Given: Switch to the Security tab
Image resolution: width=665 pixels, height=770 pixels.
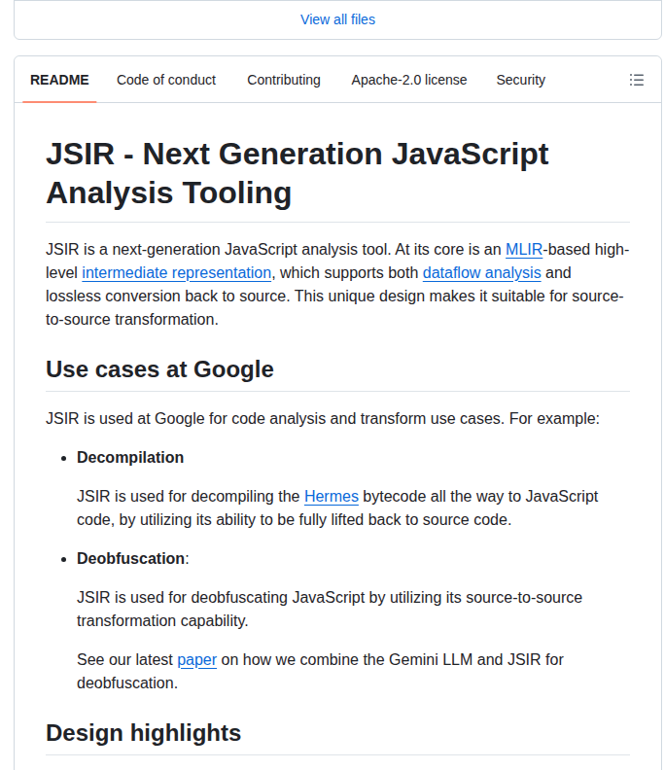Looking at the screenshot, I should click(x=520, y=80).
